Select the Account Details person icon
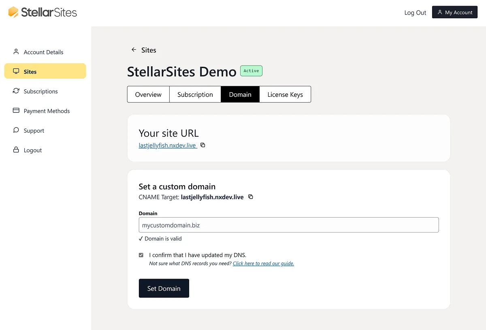The width and height of the screenshot is (486, 330). coord(16,52)
